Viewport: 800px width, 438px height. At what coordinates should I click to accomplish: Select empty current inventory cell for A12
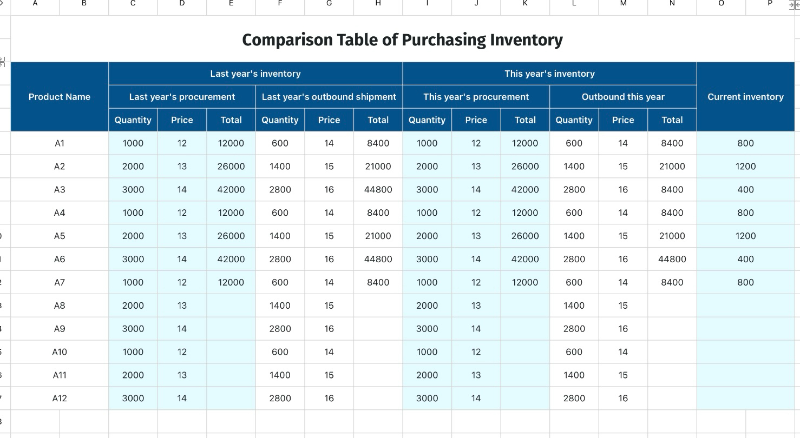tap(745, 399)
